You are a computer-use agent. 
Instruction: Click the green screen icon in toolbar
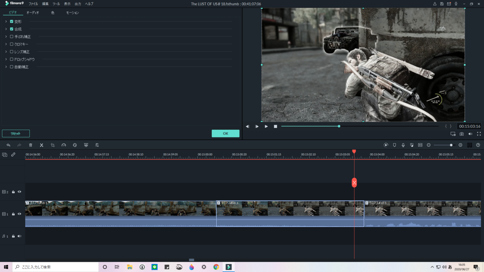click(86, 145)
